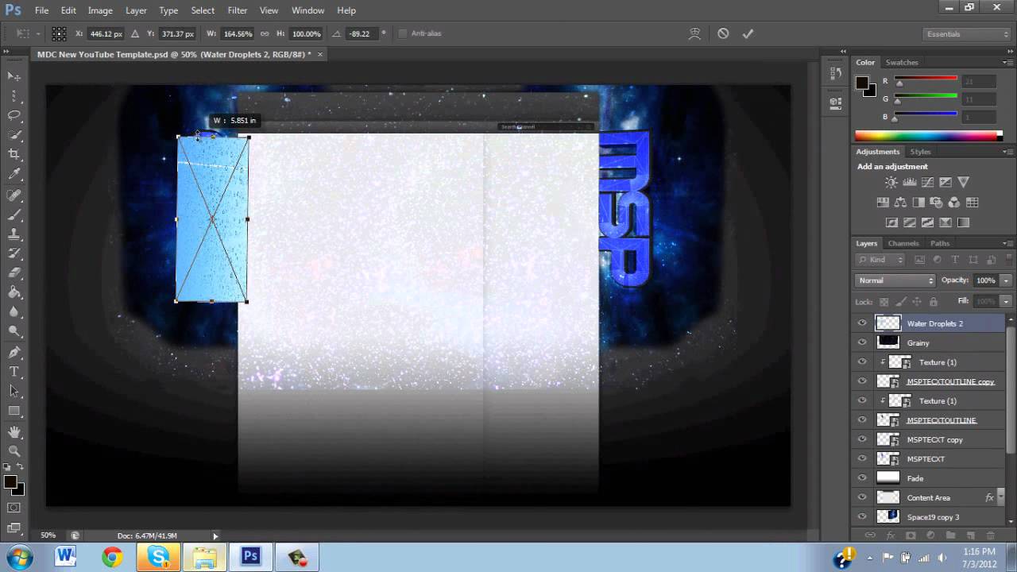Hide the Grainy layer
The image size is (1017, 572).
(862, 342)
